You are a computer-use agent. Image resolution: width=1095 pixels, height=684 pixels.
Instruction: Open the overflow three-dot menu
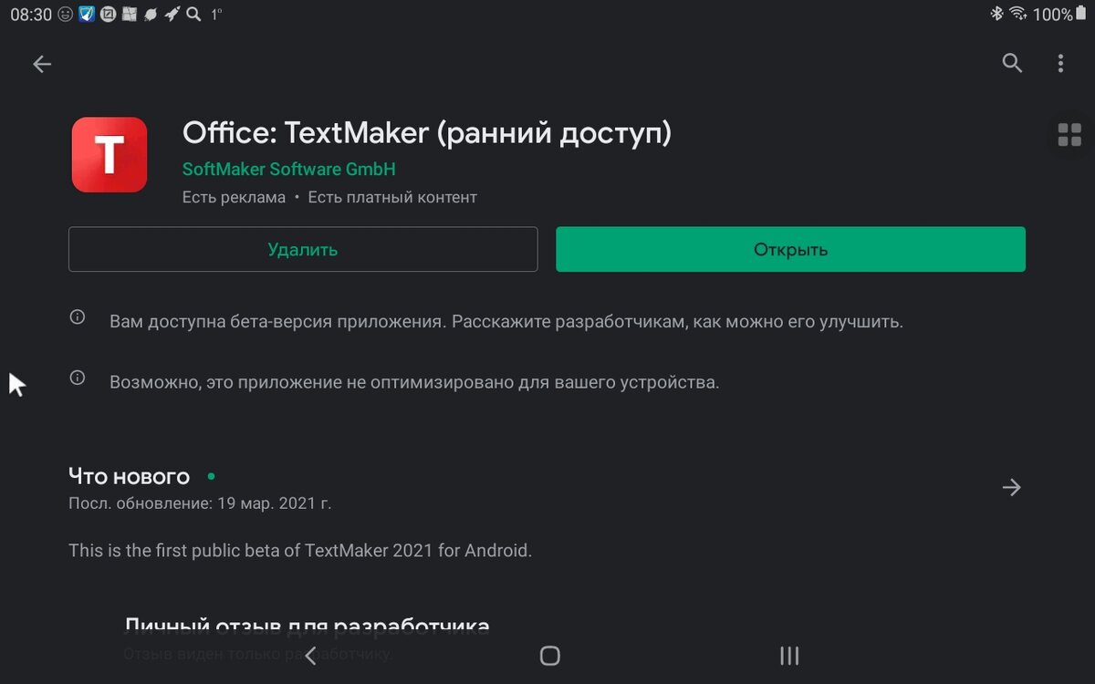[1060, 63]
